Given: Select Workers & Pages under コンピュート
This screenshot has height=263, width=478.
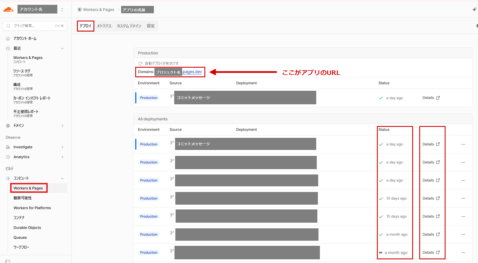Looking at the screenshot, I should [28, 188].
